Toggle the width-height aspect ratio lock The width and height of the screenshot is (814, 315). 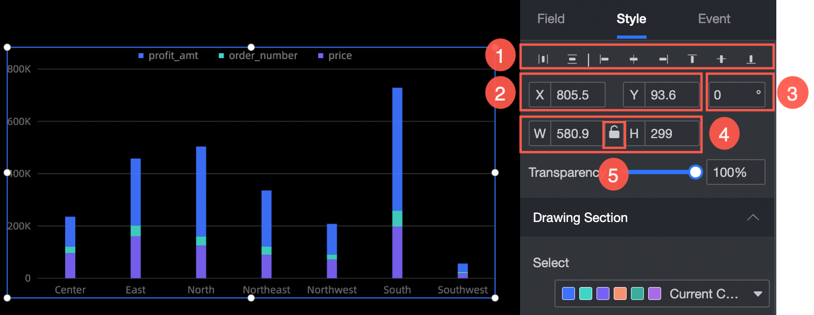click(614, 133)
